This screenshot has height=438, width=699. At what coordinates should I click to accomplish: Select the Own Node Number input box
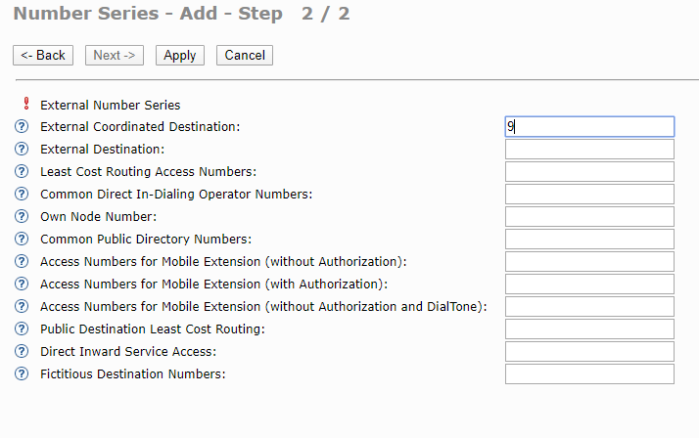(x=589, y=217)
